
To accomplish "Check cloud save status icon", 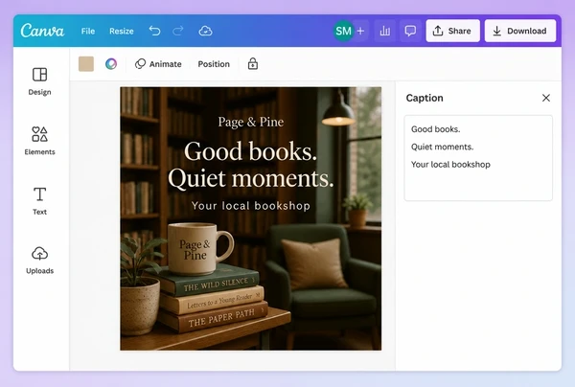I will coord(205,31).
